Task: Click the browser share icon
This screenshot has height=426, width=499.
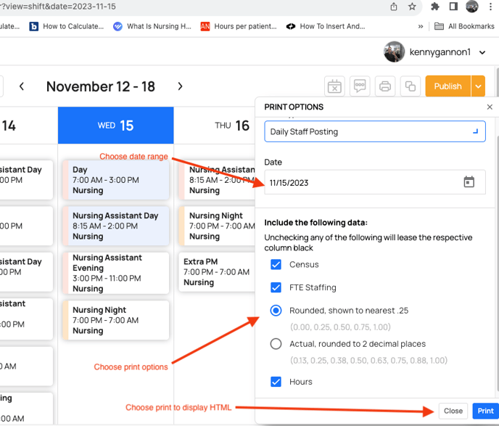Action: click(x=394, y=7)
